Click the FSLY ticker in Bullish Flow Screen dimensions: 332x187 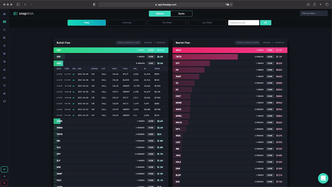(59, 180)
